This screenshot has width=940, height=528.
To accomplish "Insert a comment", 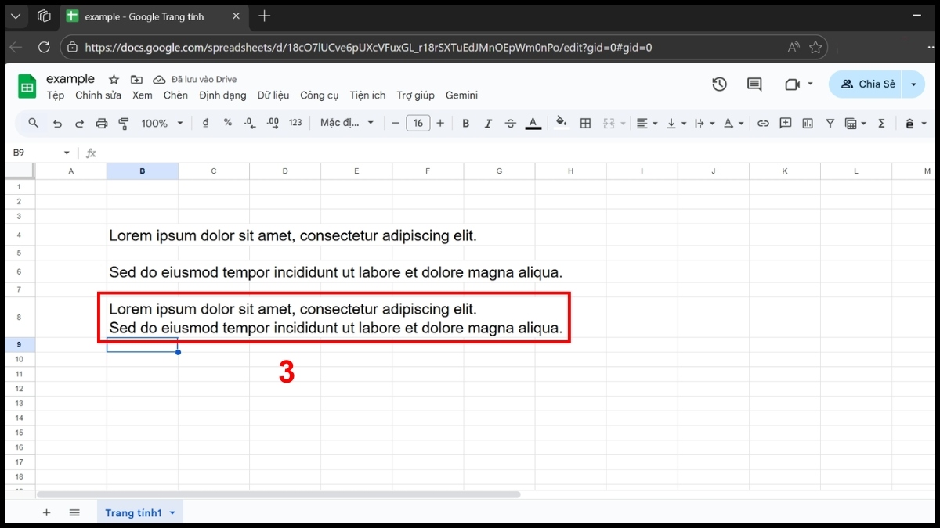I will 786,124.
